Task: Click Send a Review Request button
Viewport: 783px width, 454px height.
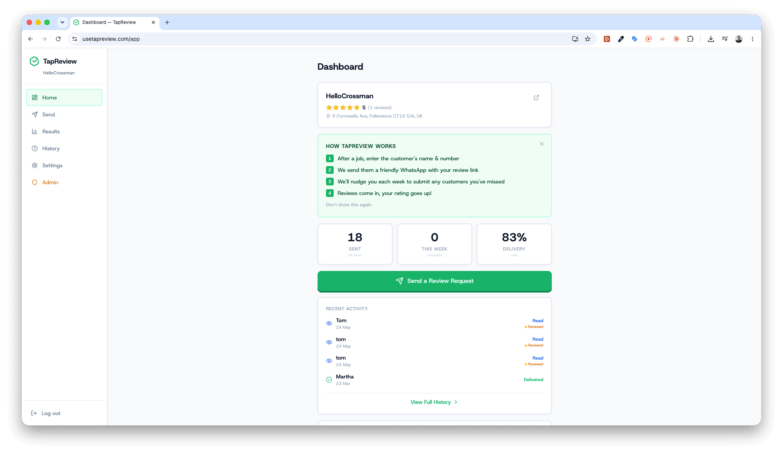Action: [434, 281]
